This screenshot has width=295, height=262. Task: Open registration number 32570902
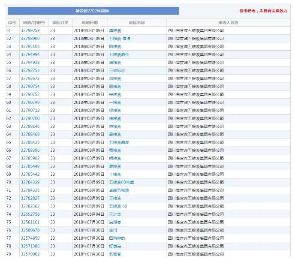coord(30,254)
